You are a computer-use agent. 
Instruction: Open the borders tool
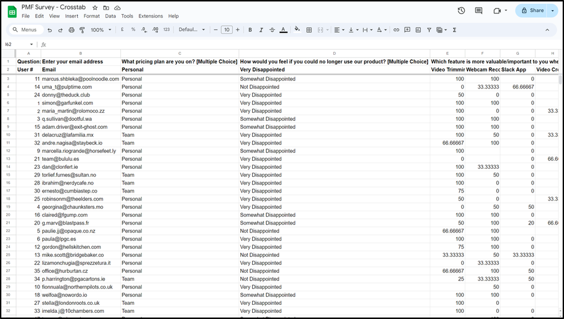pyautogui.click(x=309, y=30)
